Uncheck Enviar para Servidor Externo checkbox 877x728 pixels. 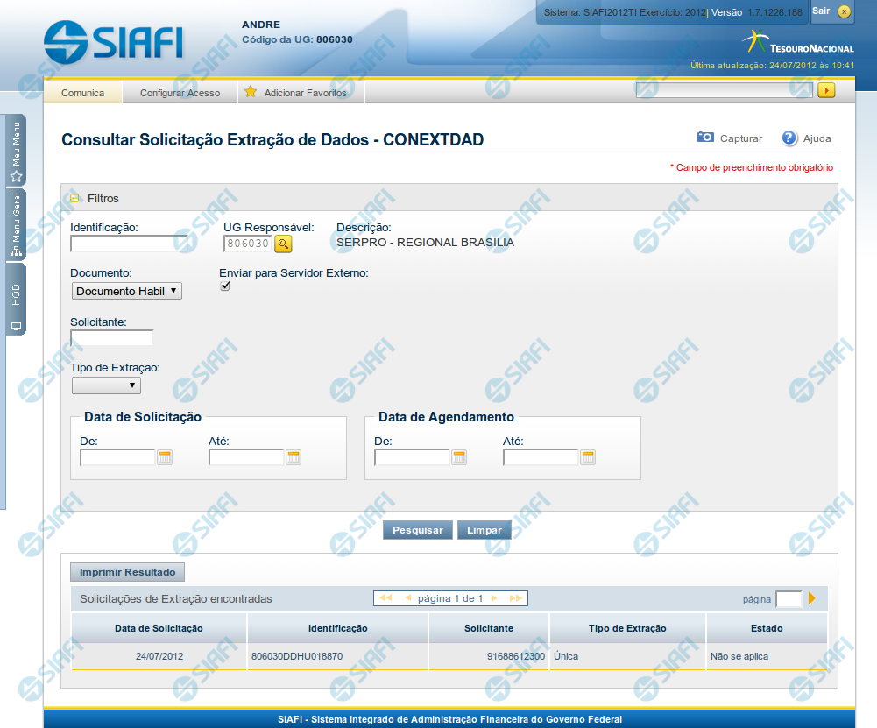[x=225, y=286]
